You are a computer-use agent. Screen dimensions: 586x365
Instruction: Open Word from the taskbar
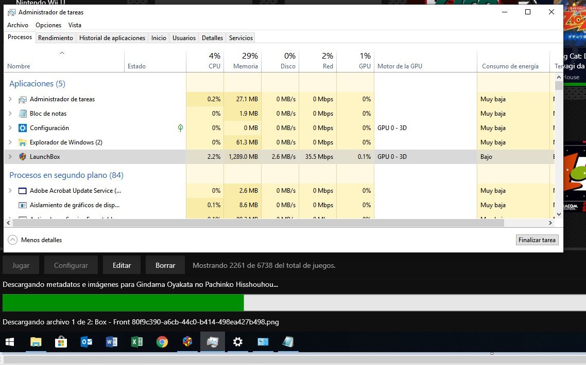[x=112, y=342]
